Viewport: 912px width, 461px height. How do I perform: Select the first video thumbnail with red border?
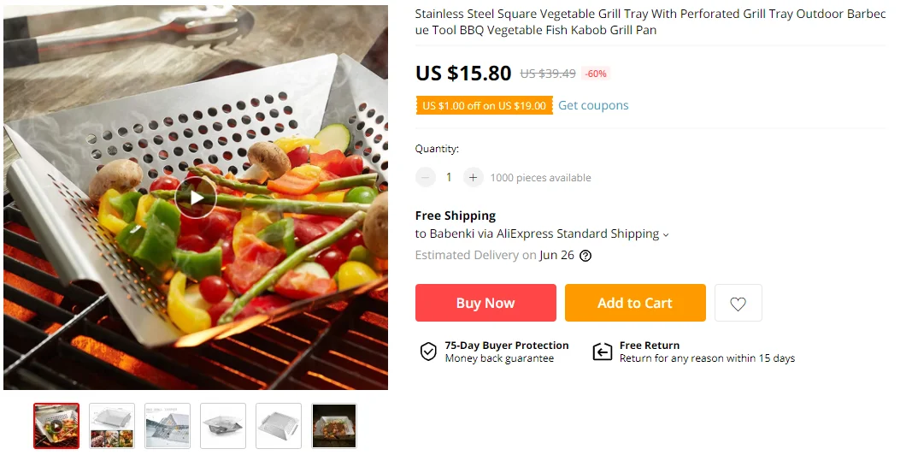click(56, 426)
